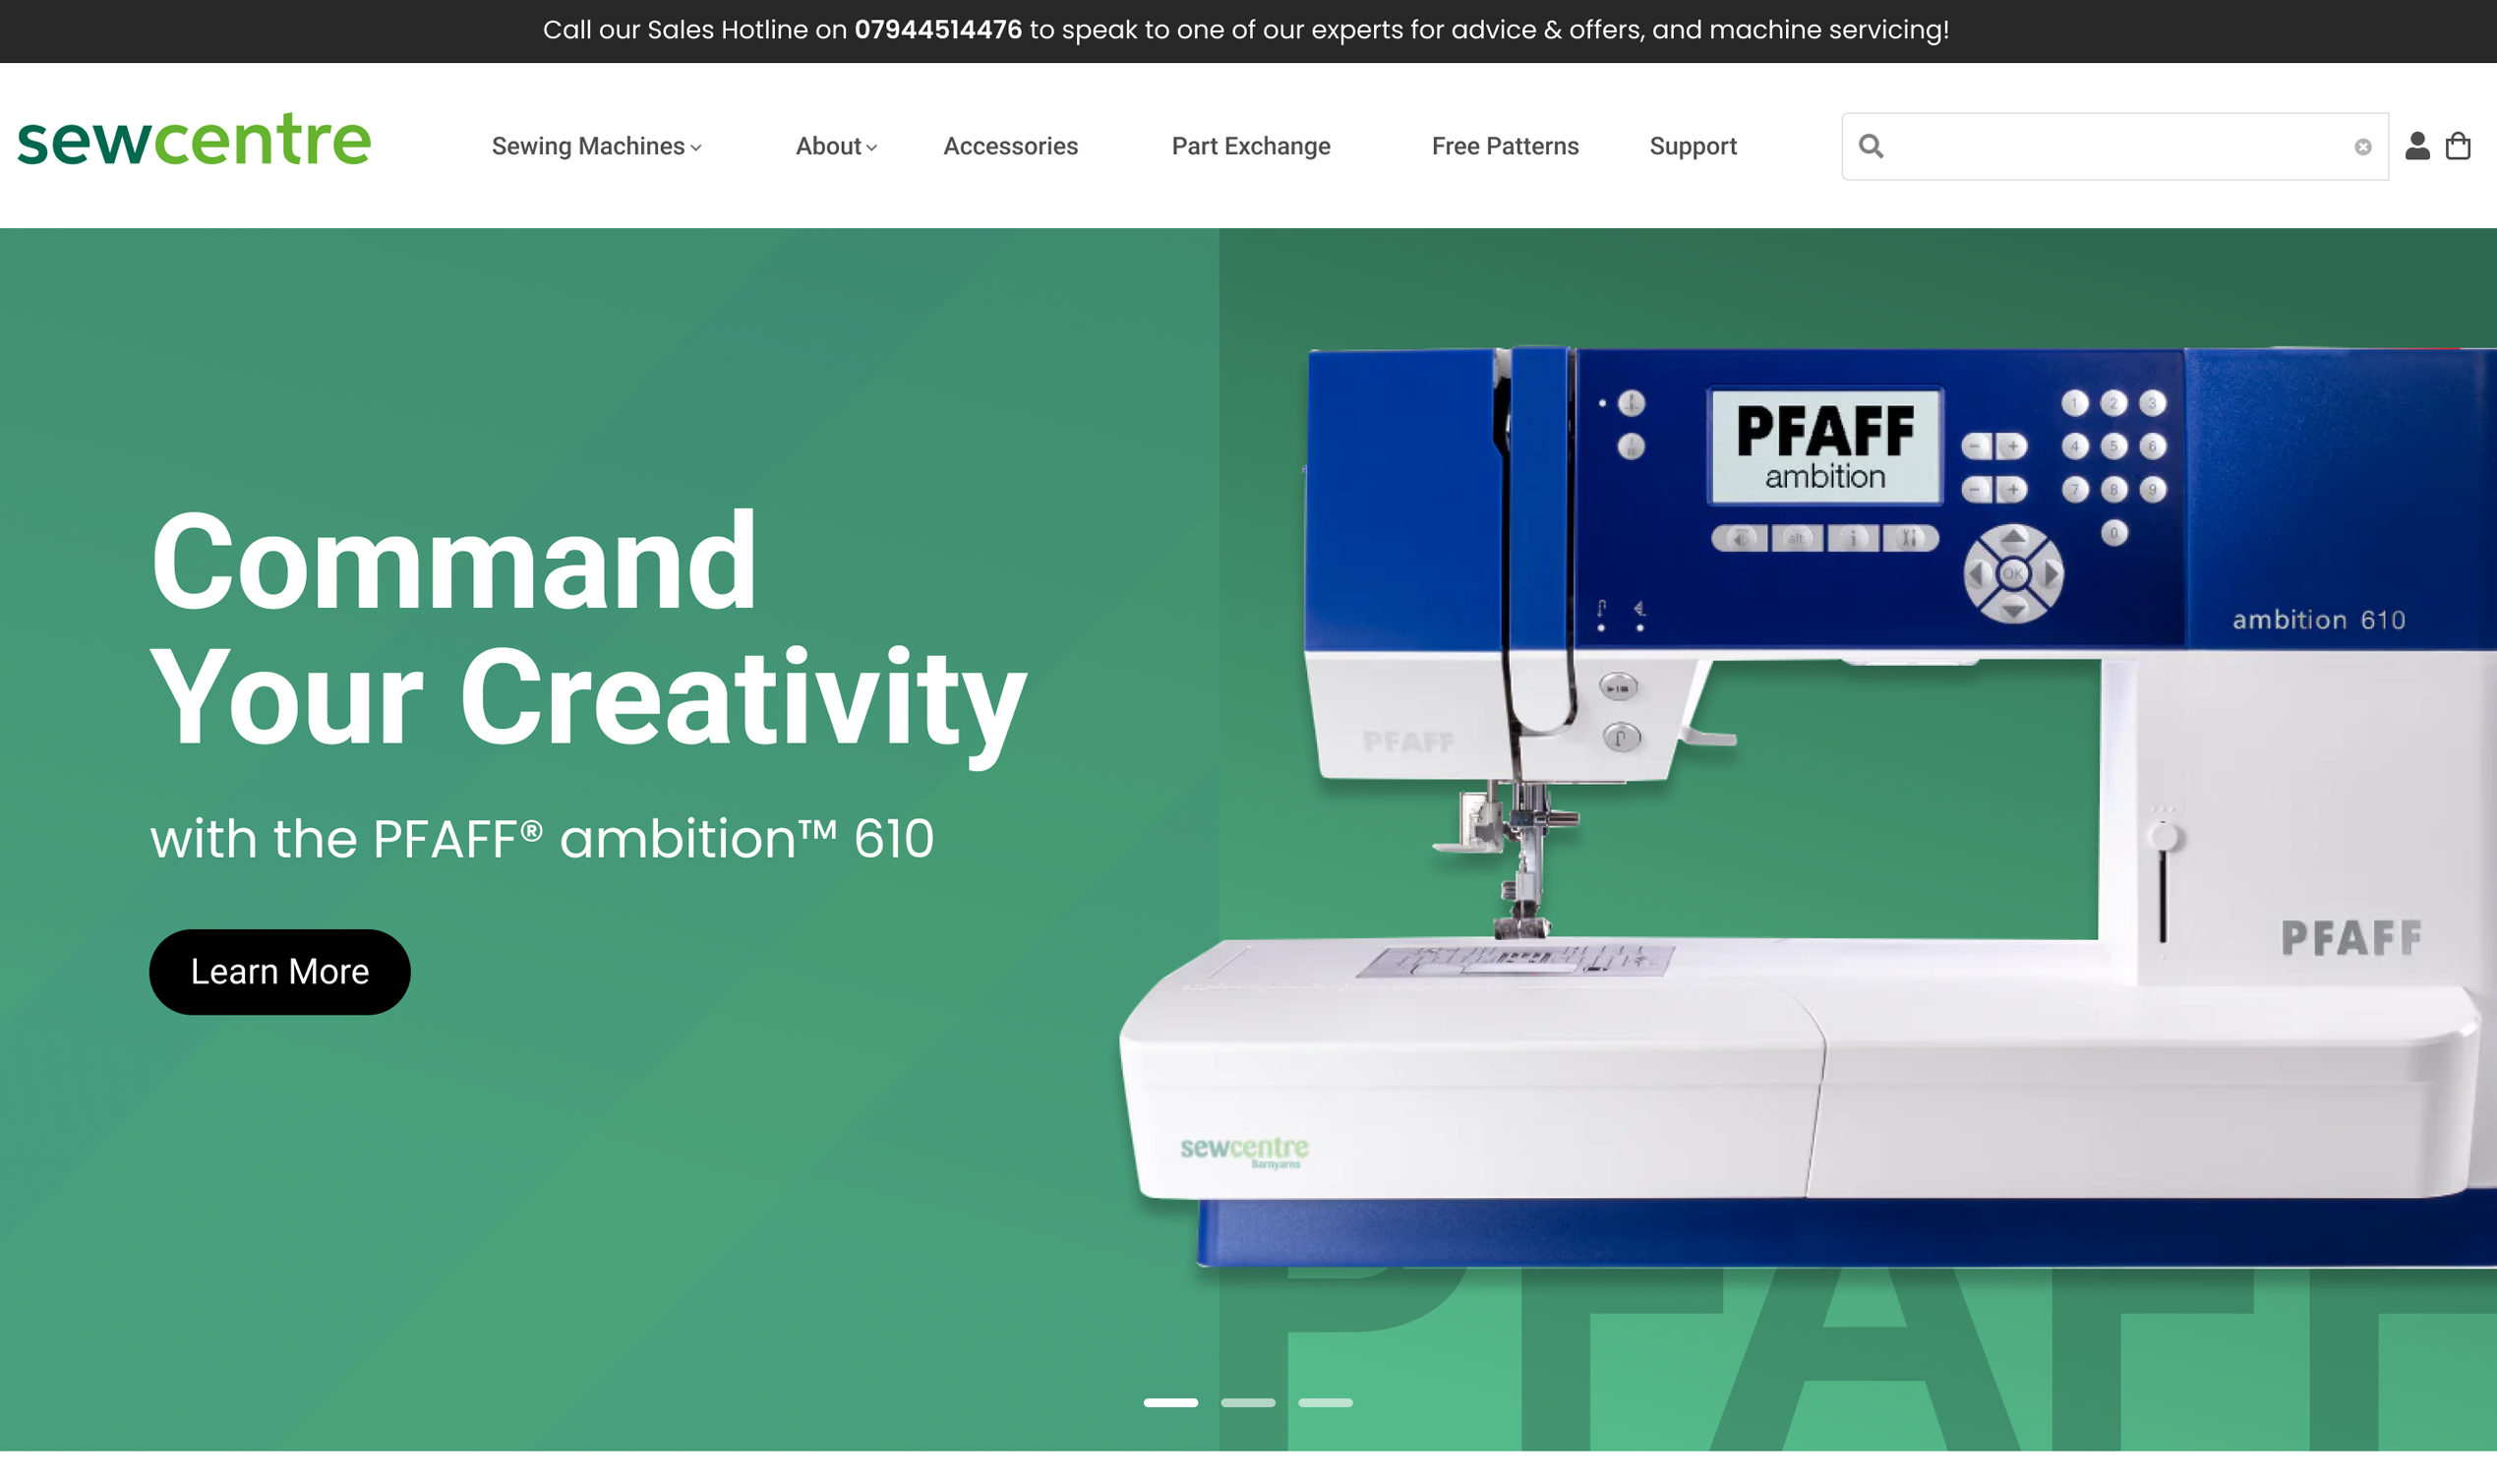Open the shopping bag cart icon

[x=2458, y=147]
